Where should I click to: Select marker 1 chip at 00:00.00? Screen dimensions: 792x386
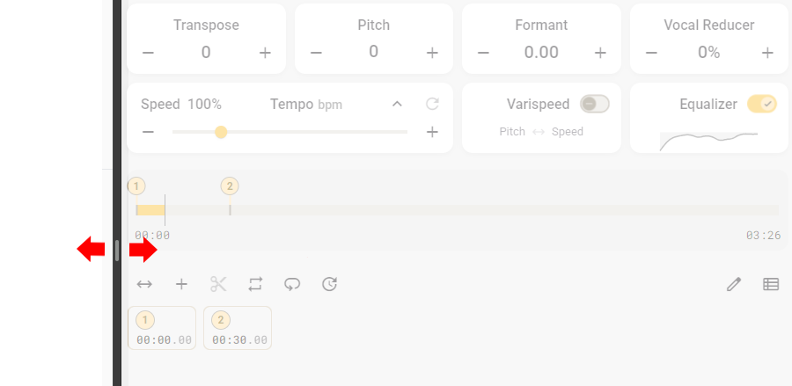click(x=162, y=329)
